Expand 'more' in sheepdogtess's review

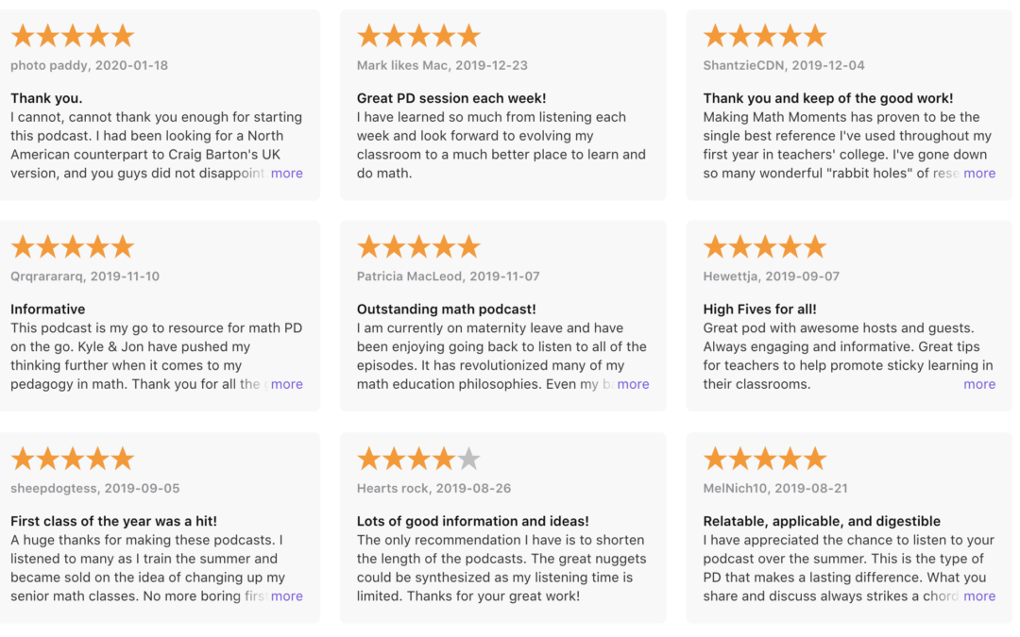click(x=287, y=596)
